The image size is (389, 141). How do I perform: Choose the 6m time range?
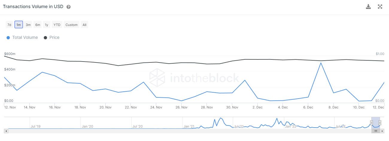click(x=38, y=25)
